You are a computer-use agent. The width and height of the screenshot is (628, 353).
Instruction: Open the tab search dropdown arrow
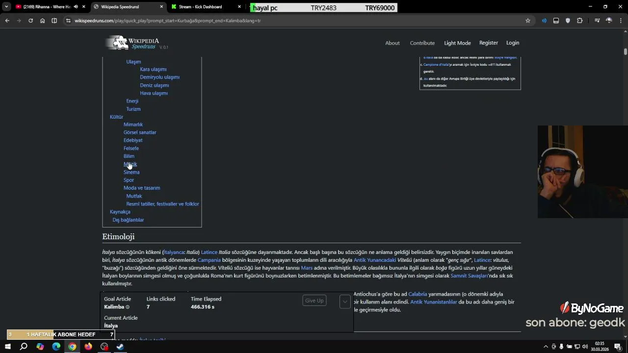coord(6,7)
